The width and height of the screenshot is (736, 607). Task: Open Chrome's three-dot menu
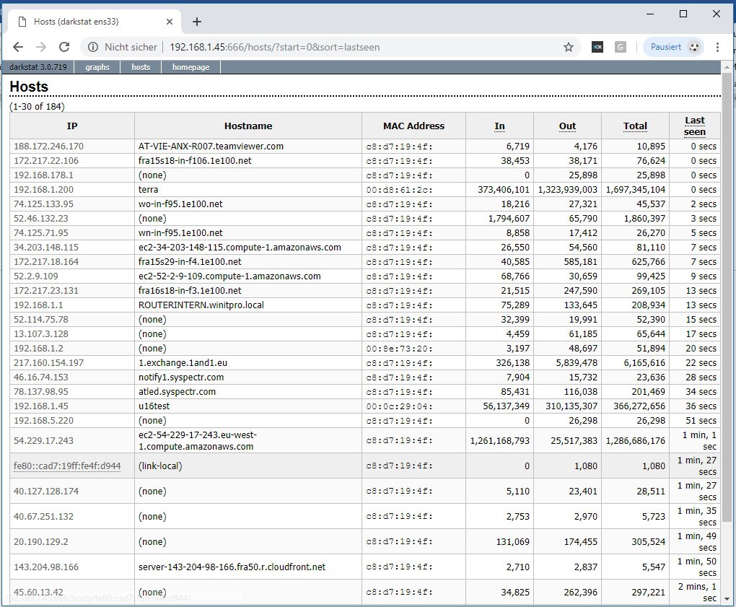[717, 46]
